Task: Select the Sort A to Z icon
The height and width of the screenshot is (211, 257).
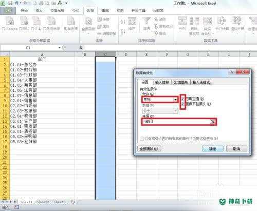Action: pos(123,22)
